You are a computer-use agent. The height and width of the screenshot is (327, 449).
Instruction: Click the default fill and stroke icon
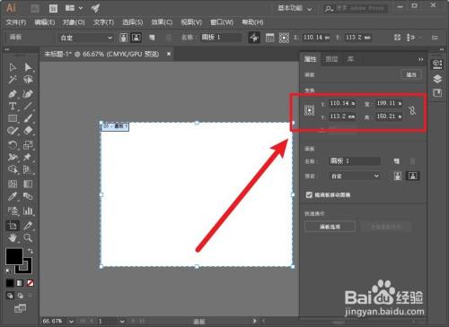[x=8, y=271]
